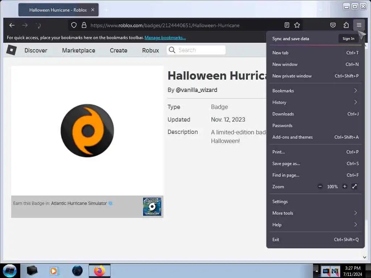Click the Sign In button

348,38
